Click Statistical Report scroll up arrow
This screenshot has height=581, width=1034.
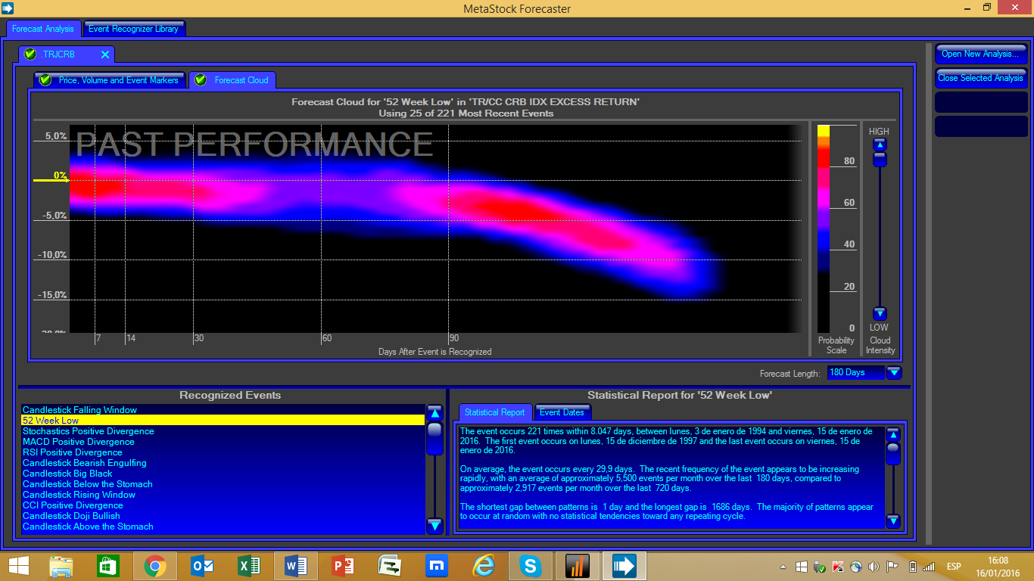click(893, 435)
